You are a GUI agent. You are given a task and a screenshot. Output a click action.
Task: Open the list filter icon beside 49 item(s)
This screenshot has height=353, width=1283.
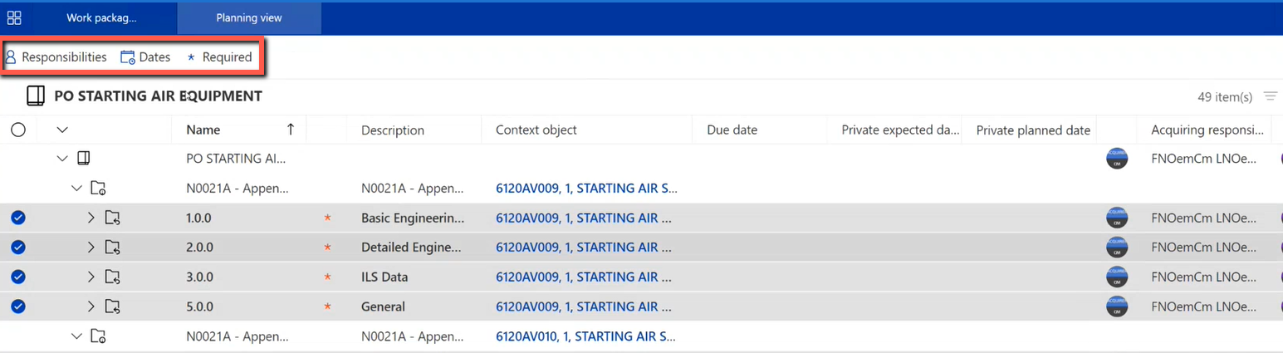tap(1270, 96)
